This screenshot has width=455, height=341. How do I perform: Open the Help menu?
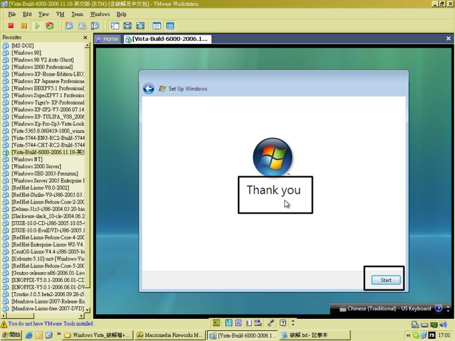click(x=121, y=14)
